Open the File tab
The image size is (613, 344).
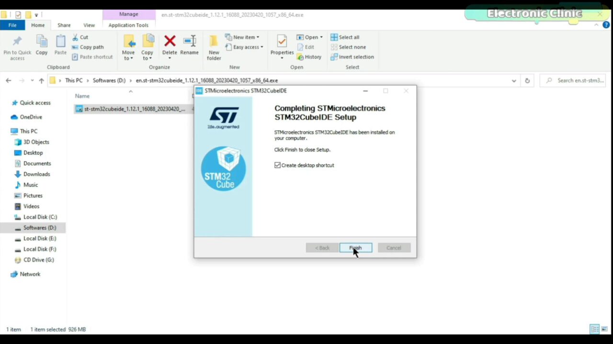12,25
